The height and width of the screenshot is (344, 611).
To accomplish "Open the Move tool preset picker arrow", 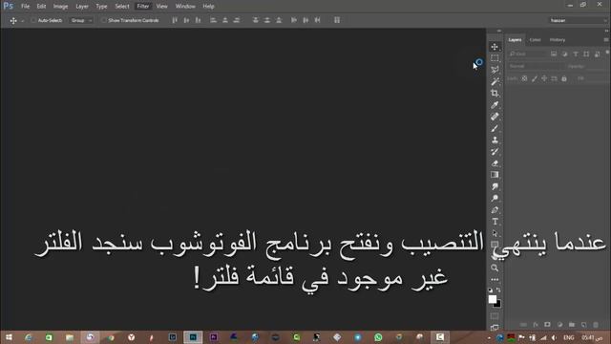I will click(x=23, y=21).
